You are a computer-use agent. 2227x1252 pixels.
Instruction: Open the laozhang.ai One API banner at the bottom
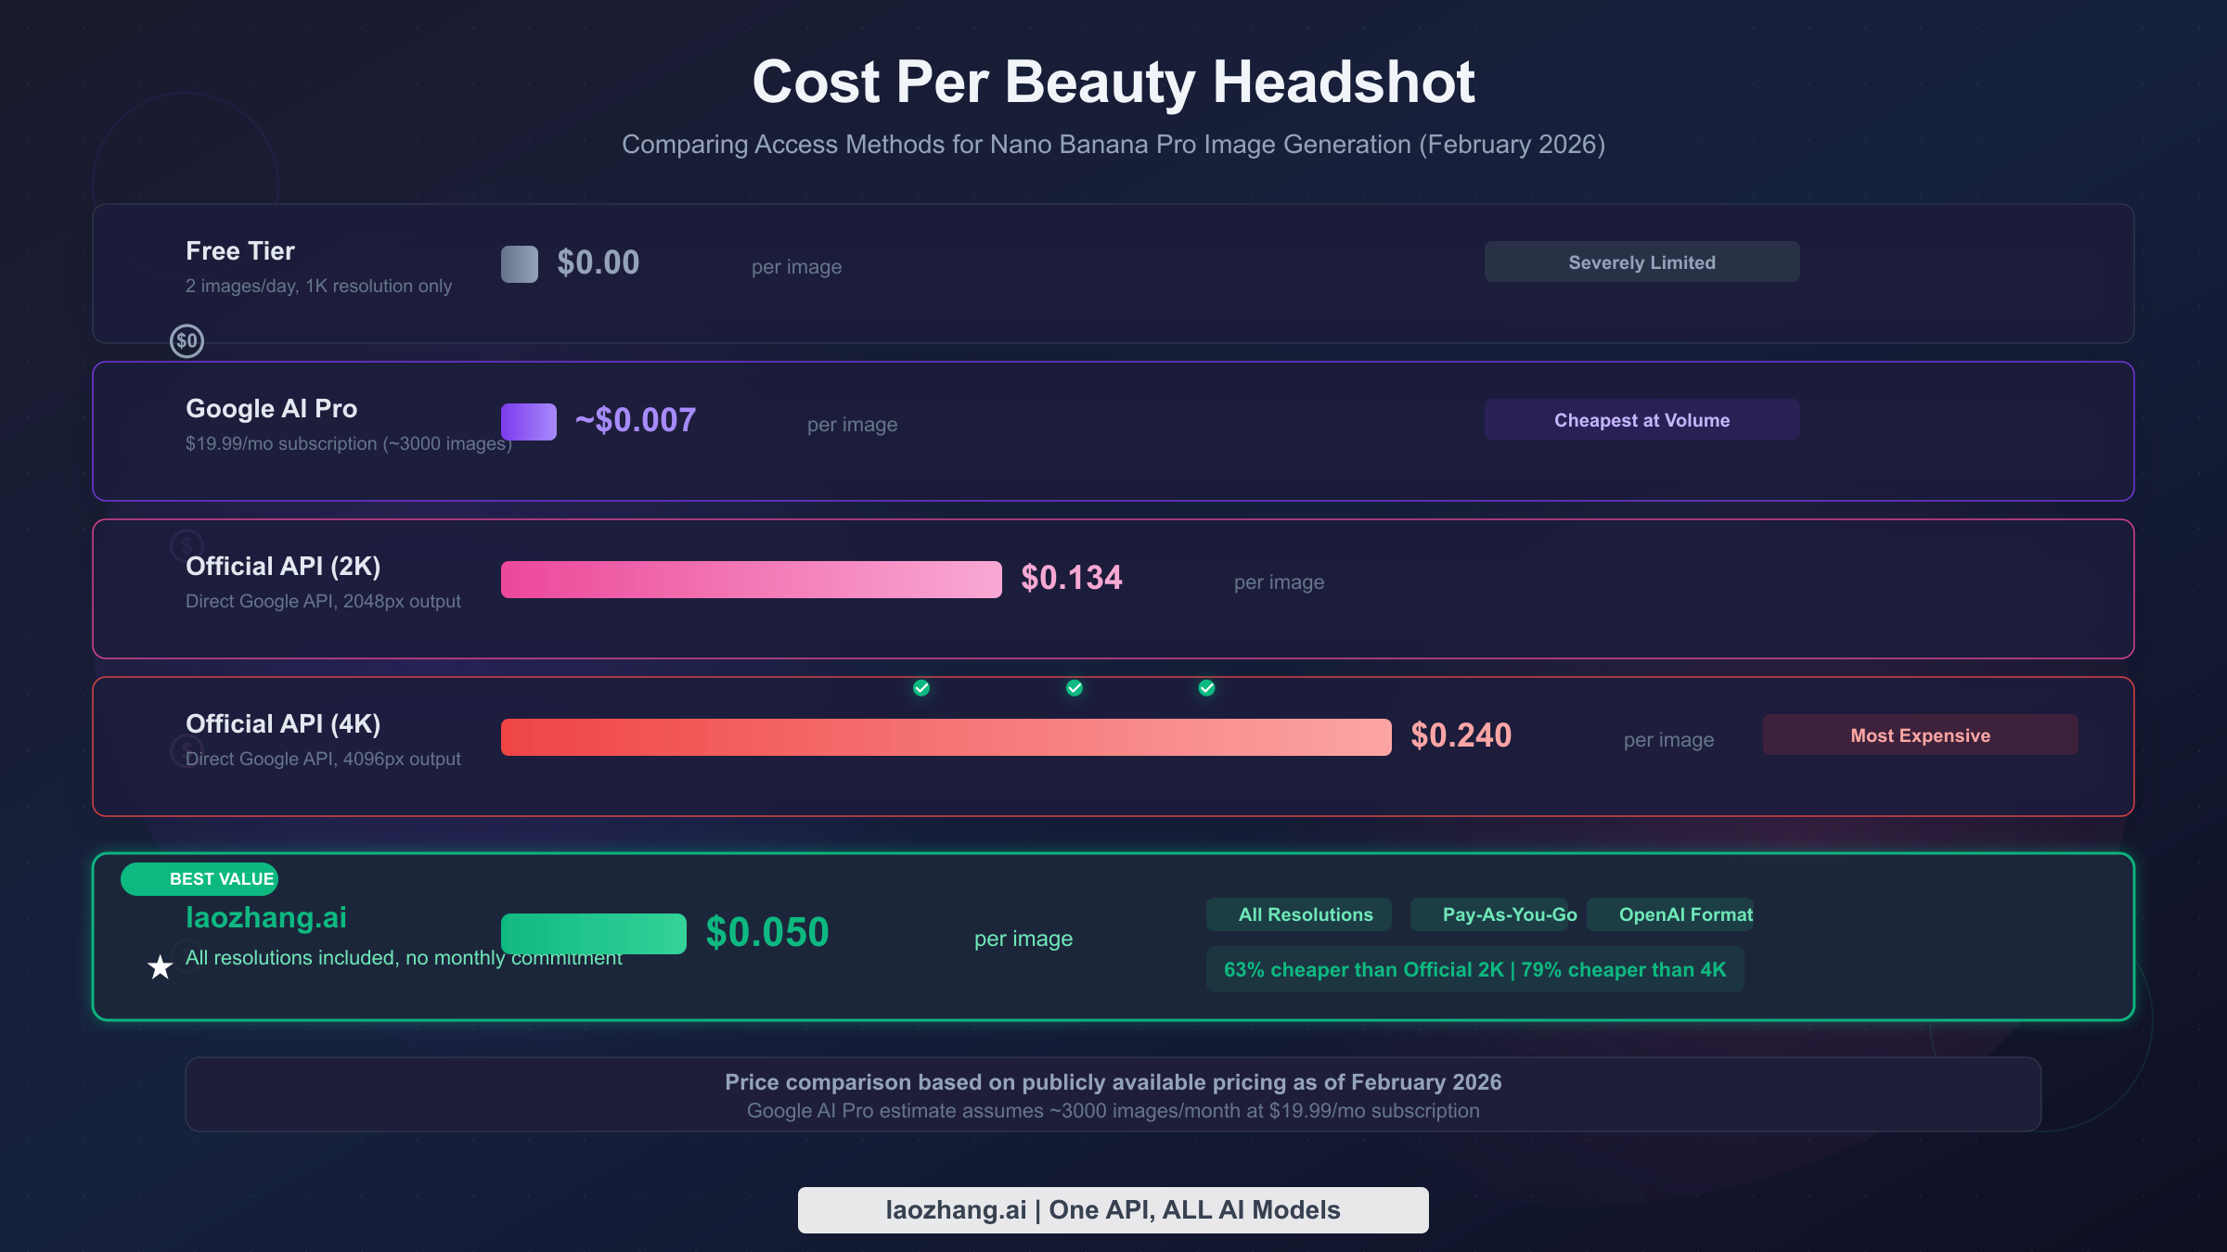(1113, 1209)
